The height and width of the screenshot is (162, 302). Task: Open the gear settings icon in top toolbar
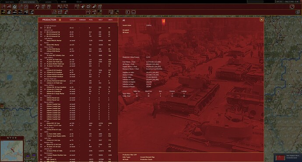[x=14, y=7]
